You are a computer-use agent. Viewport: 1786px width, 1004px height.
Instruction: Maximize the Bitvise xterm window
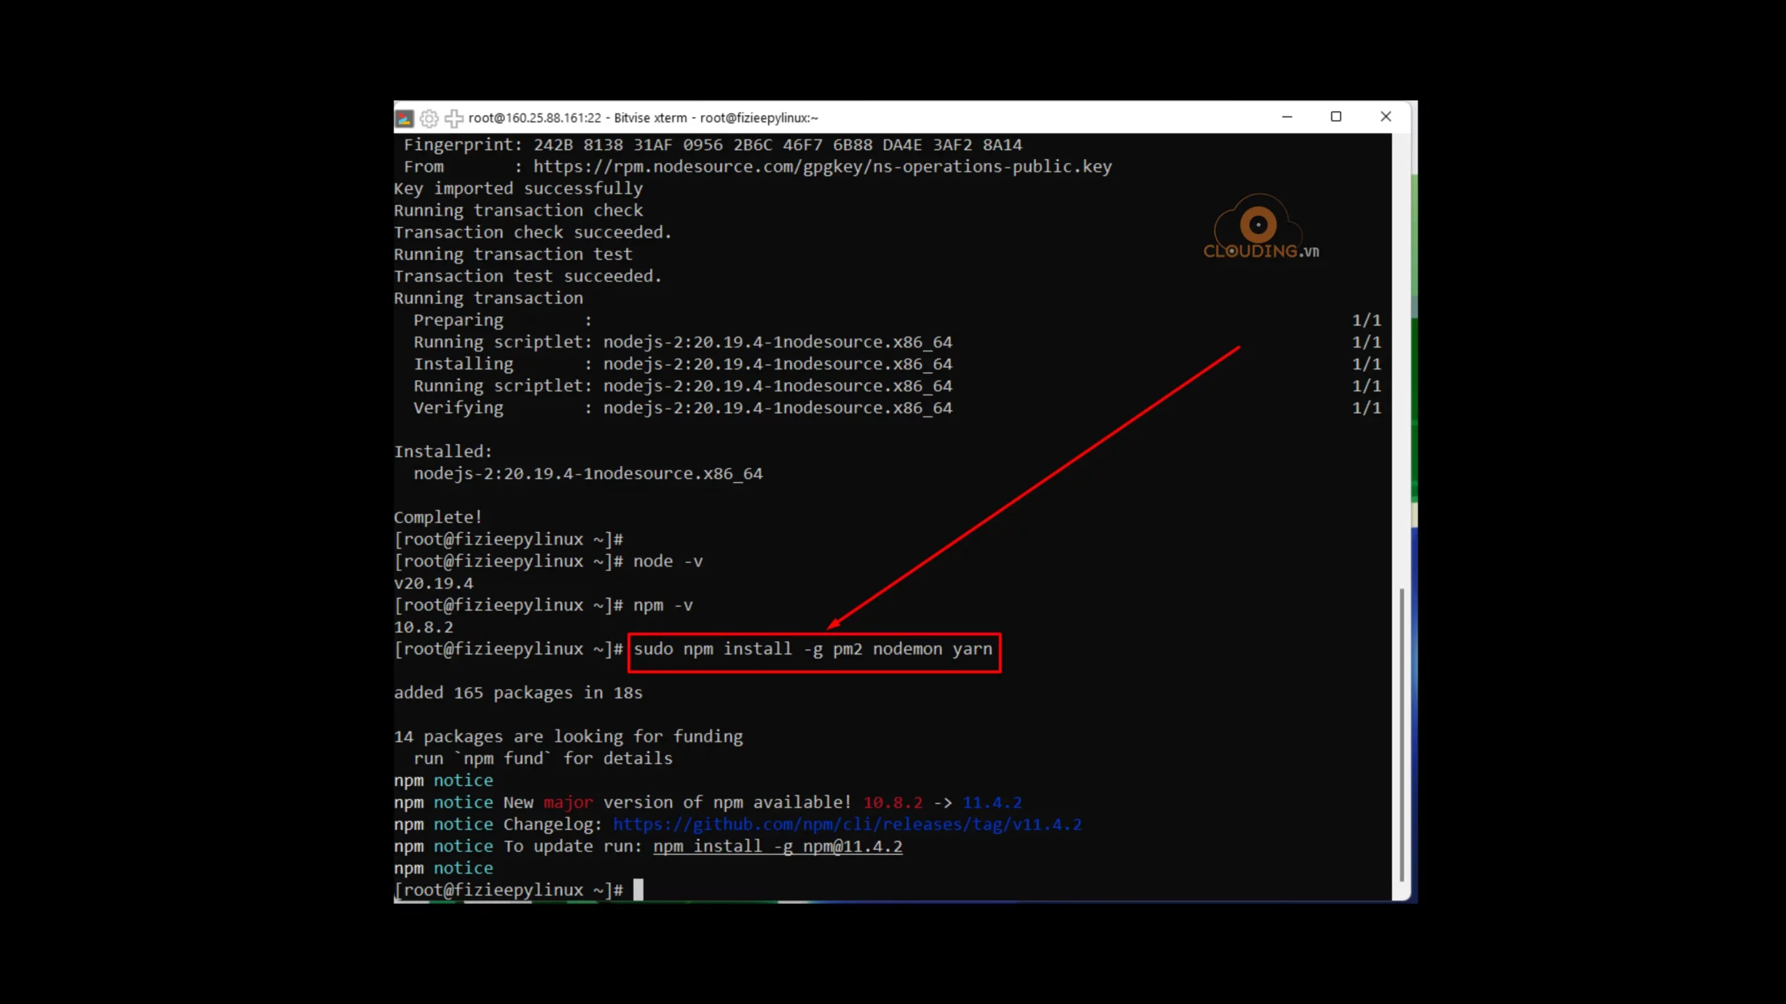(1336, 117)
